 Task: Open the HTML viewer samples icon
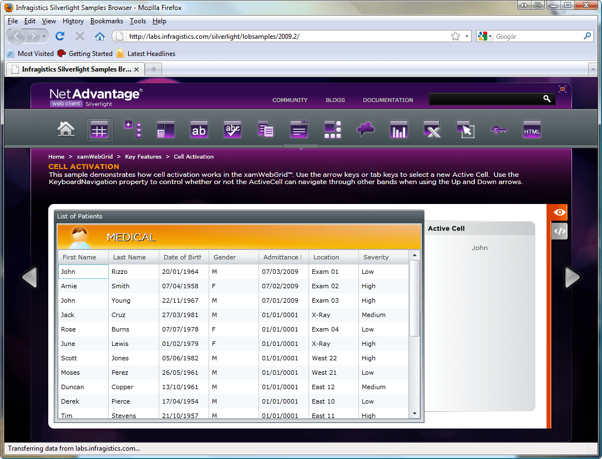coord(532,129)
